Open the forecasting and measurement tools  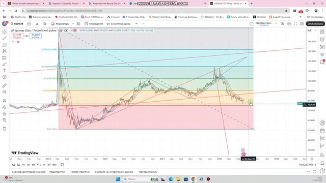pyautogui.click(x=5, y=57)
